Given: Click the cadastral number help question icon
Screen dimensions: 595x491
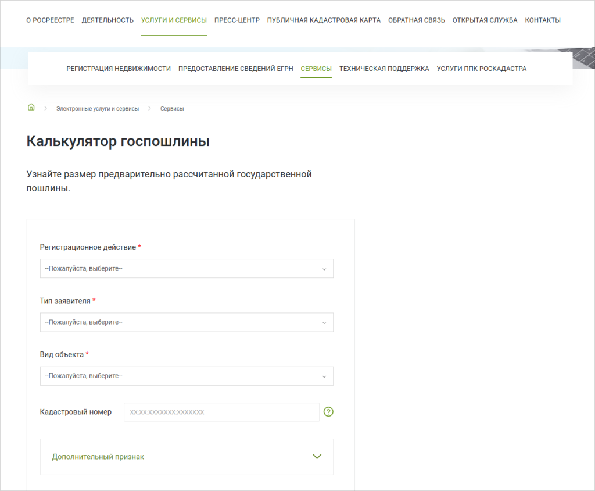Looking at the screenshot, I should click(328, 412).
